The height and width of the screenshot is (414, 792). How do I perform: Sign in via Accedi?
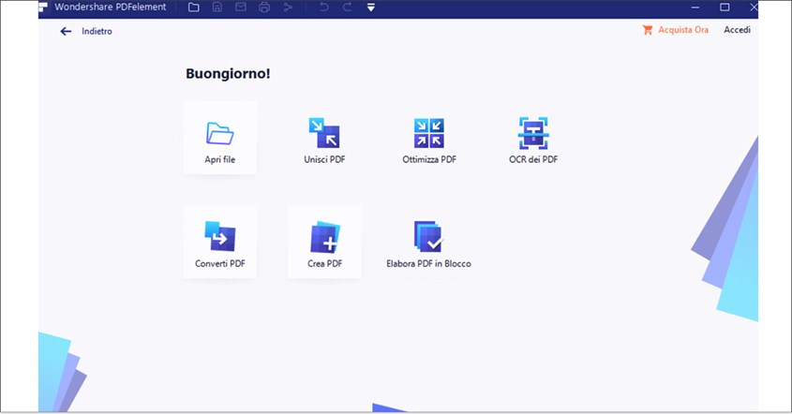737,30
